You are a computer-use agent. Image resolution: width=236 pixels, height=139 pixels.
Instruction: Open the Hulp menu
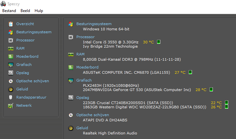point(39,11)
